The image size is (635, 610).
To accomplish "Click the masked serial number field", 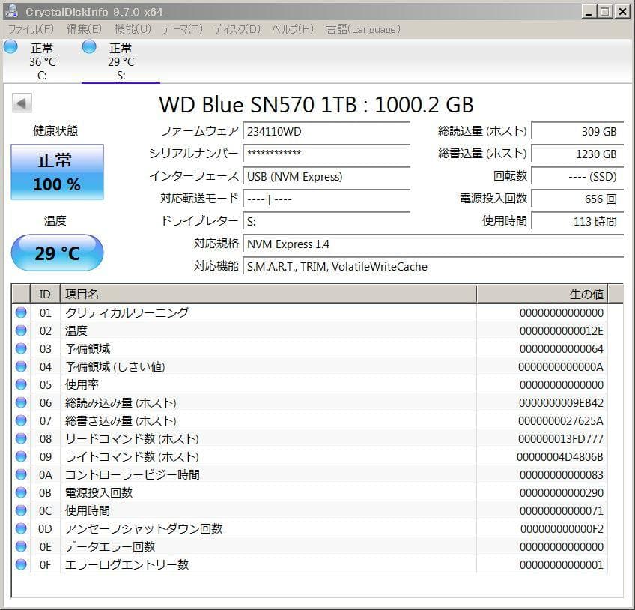I will pos(326,155).
